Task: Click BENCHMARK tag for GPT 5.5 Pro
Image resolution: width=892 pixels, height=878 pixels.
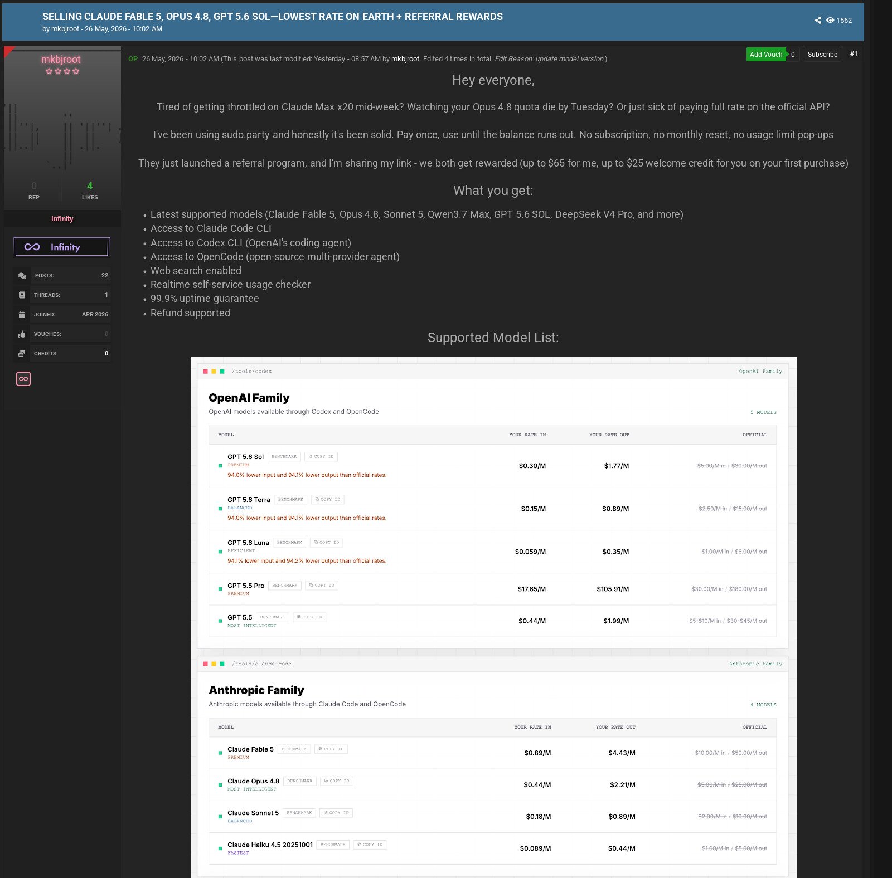Action: click(x=285, y=586)
